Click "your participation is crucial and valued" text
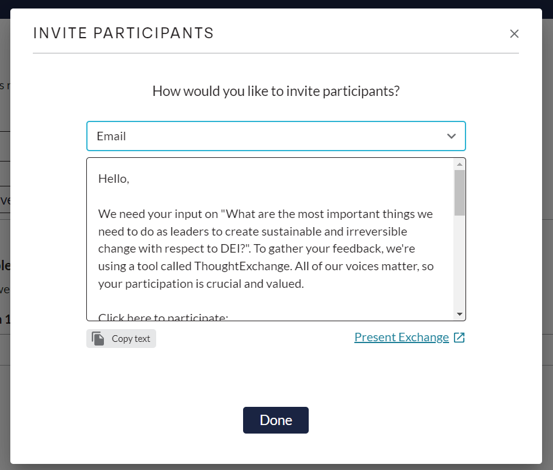This screenshot has width=553, height=470. point(201,284)
